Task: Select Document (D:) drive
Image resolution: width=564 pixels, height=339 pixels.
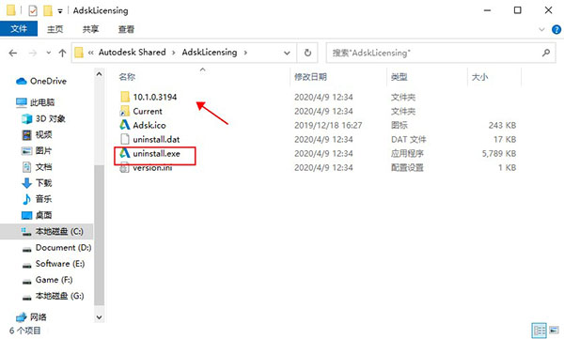Action: tap(63, 248)
